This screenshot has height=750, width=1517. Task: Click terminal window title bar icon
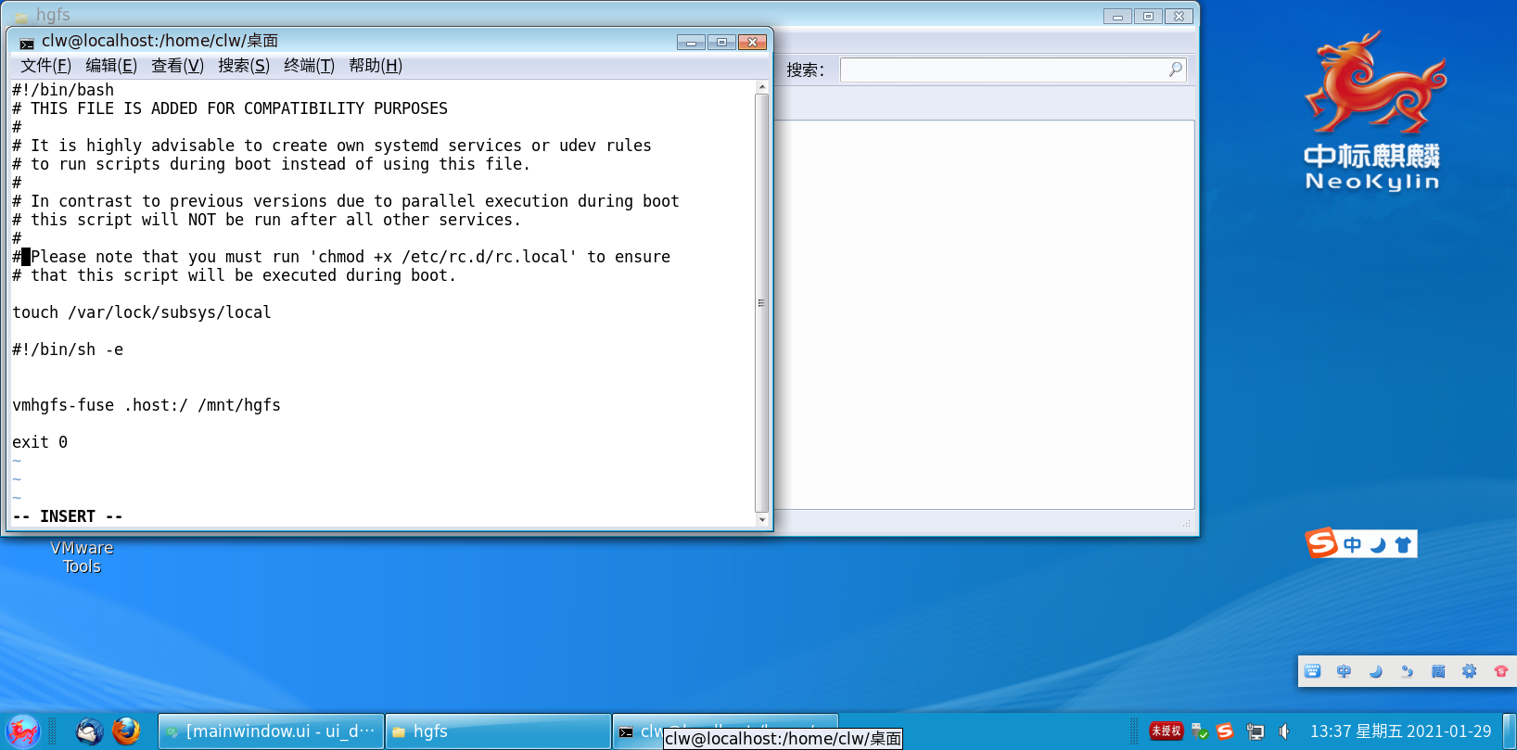(x=27, y=43)
